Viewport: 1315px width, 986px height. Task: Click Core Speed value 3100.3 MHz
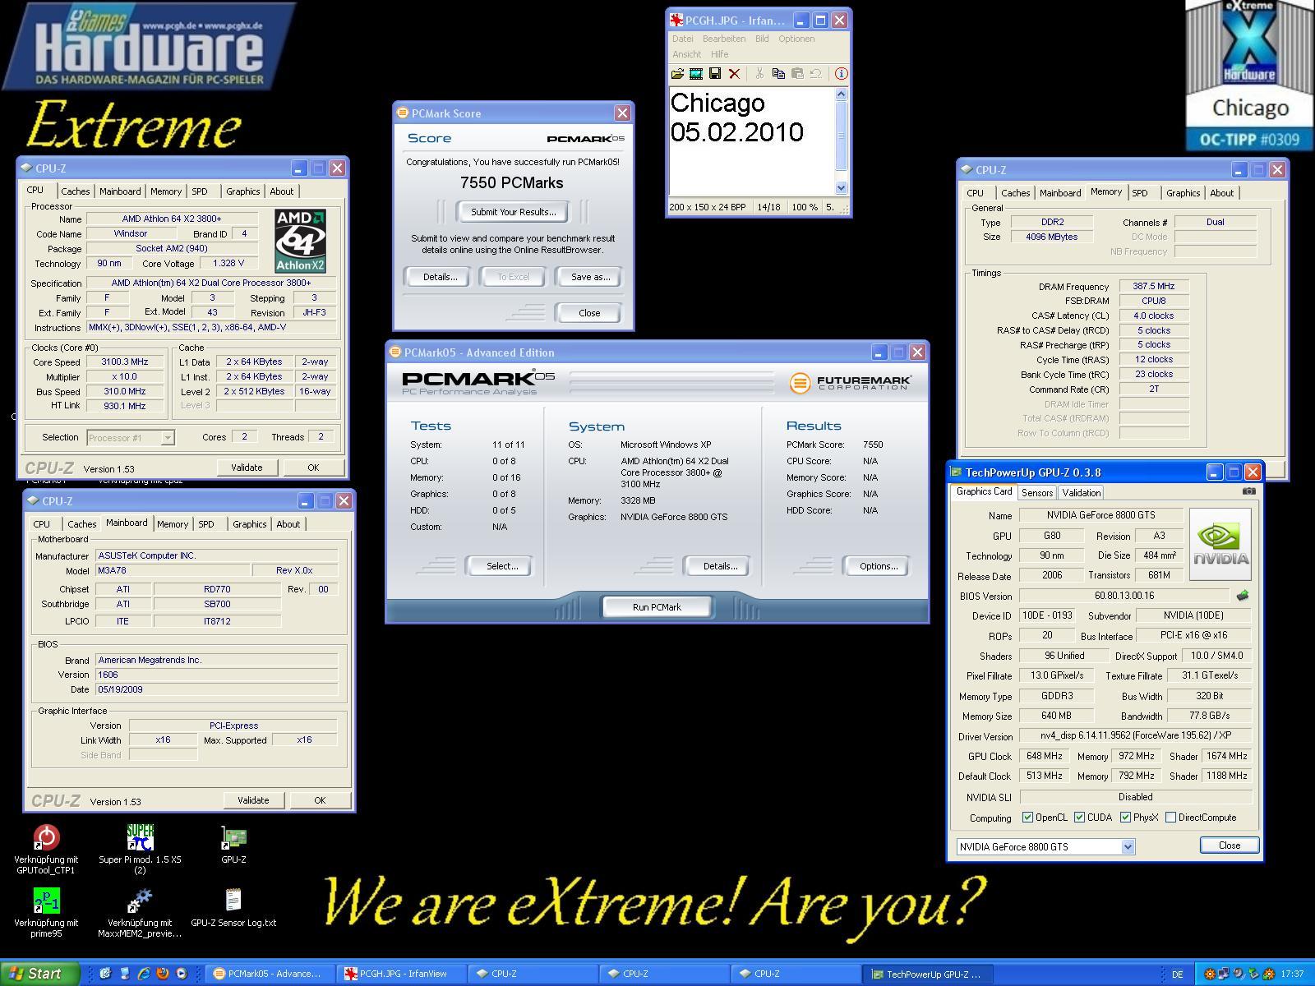click(x=124, y=362)
